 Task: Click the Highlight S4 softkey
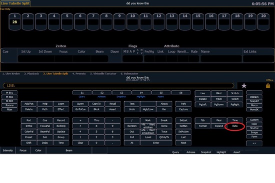pyautogui.click(x=141, y=93)
